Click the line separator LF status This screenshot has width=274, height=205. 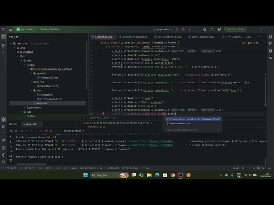coord(243,168)
